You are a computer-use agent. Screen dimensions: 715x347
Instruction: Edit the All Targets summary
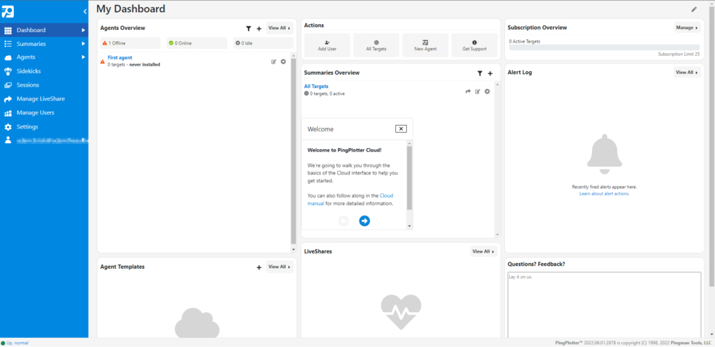pos(478,91)
